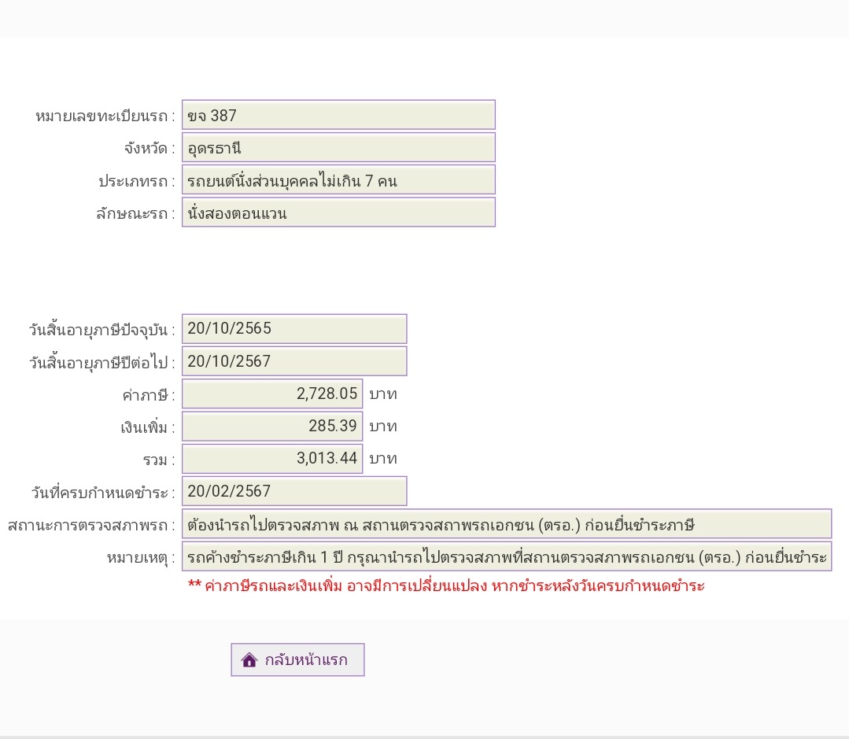Go back via กลับหน้าแรก button
This screenshot has height=739, width=849.
(x=297, y=660)
